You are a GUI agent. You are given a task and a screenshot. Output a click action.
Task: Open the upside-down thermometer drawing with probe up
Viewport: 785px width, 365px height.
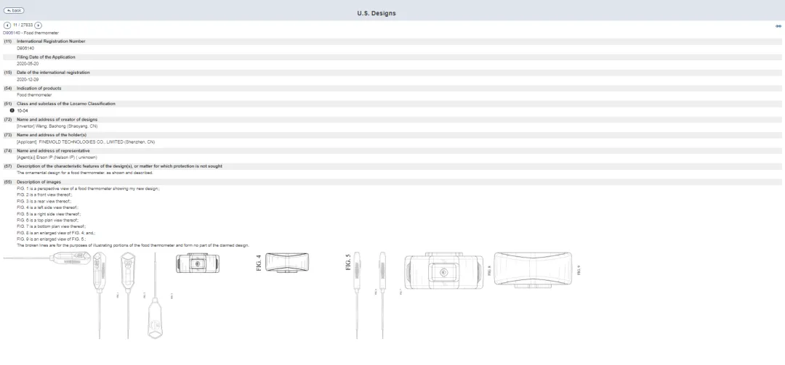click(156, 295)
